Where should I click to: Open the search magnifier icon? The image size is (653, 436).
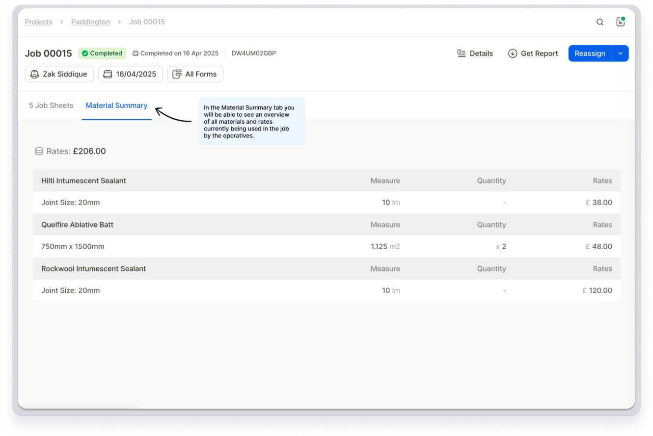tap(600, 22)
